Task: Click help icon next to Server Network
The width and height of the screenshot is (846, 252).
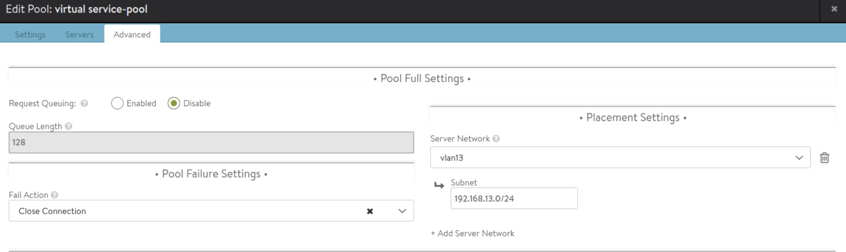Action: (496, 139)
